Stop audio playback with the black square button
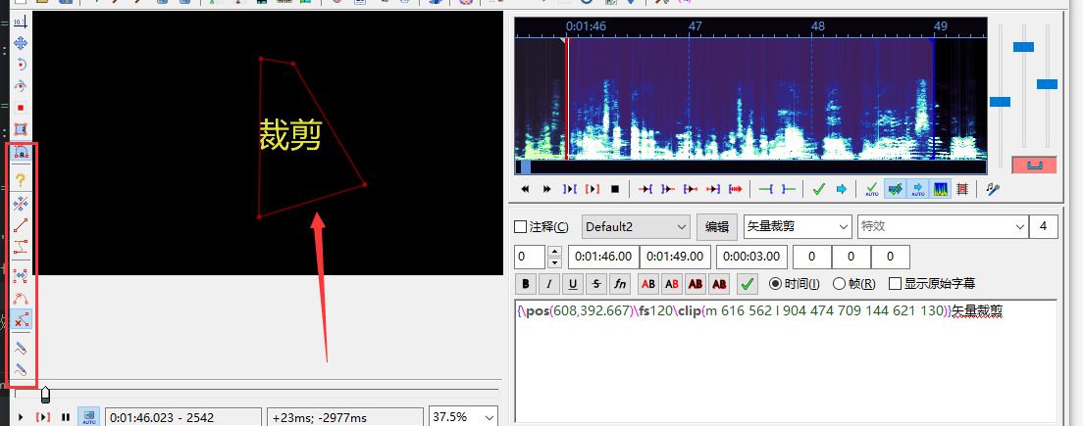The width and height of the screenshot is (1083, 426). [x=615, y=189]
